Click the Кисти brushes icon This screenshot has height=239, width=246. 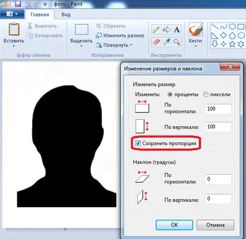[196, 30]
